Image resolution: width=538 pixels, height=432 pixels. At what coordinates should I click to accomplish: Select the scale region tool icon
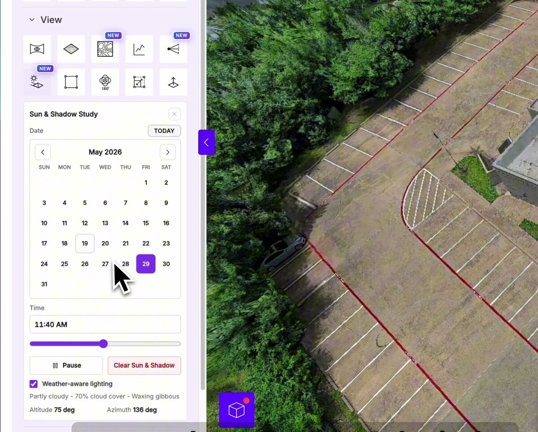[x=139, y=82]
